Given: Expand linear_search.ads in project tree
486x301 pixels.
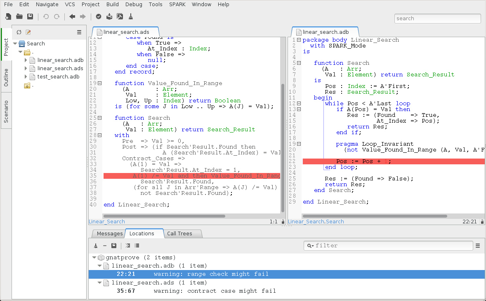Looking at the screenshot, I should click(x=26, y=68).
